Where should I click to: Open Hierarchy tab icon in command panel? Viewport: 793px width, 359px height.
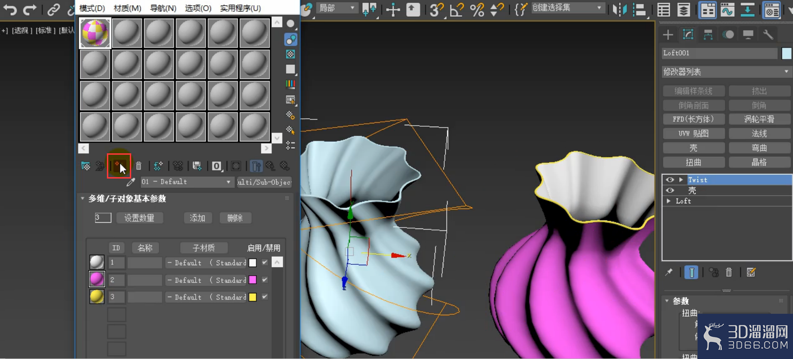pyautogui.click(x=708, y=34)
